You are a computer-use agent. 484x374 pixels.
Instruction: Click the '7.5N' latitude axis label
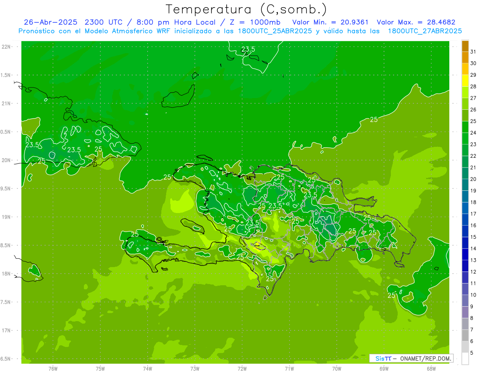coord(6,302)
